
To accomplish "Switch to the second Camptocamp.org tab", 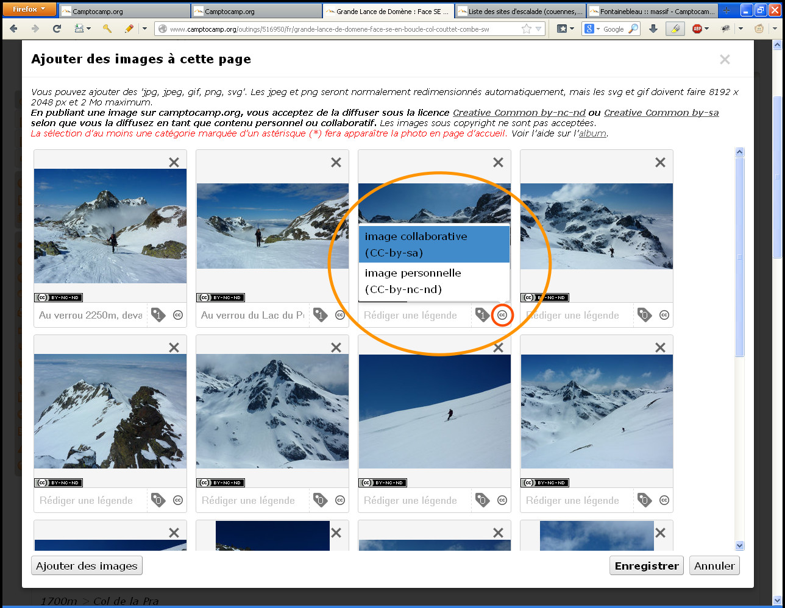I will tap(257, 11).
